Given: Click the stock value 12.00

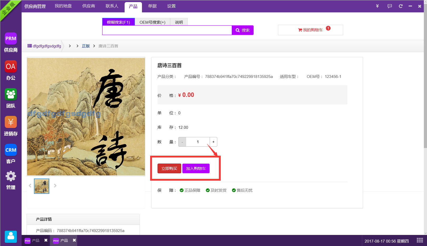Looking at the screenshot, I should [x=183, y=127].
